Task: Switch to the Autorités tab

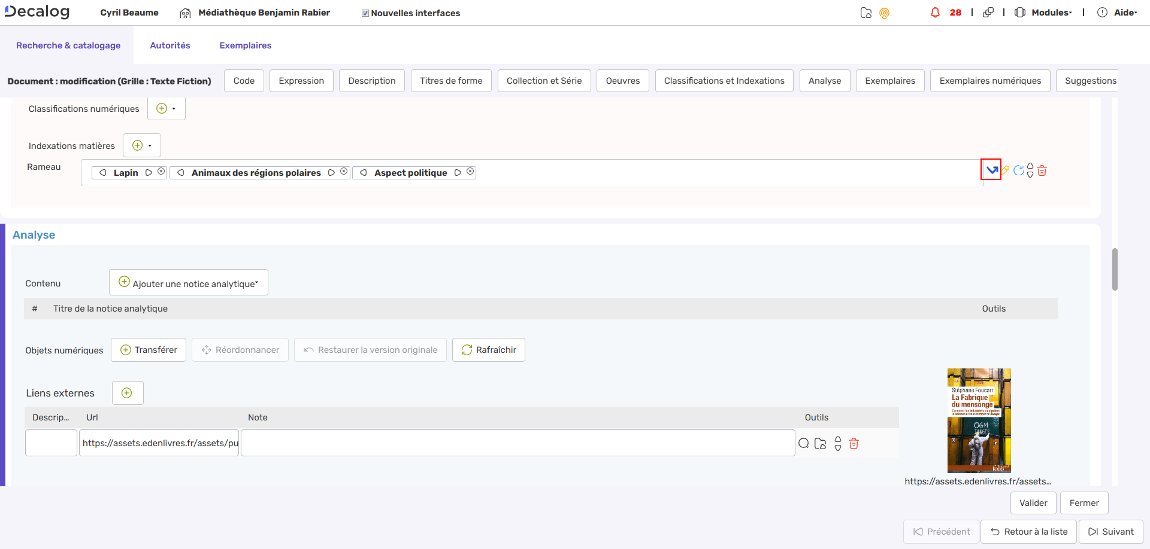Action: pos(170,45)
